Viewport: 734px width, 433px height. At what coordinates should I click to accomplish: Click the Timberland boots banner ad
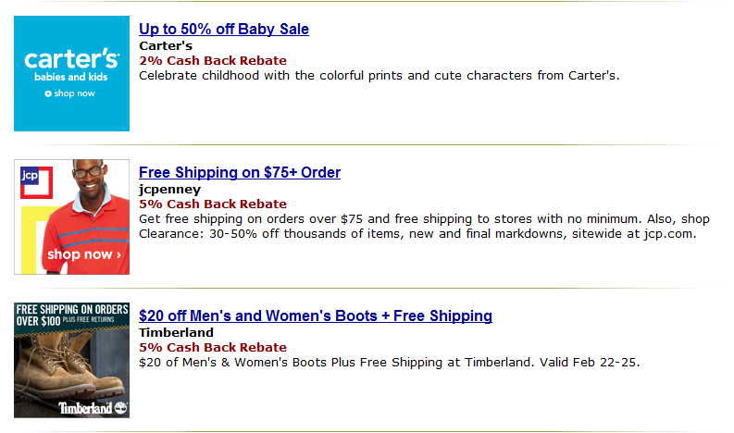(x=71, y=360)
